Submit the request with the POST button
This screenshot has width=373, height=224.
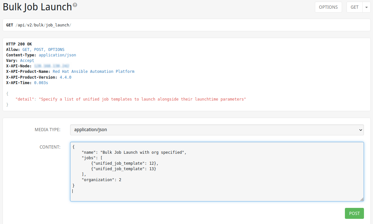click(354, 213)
